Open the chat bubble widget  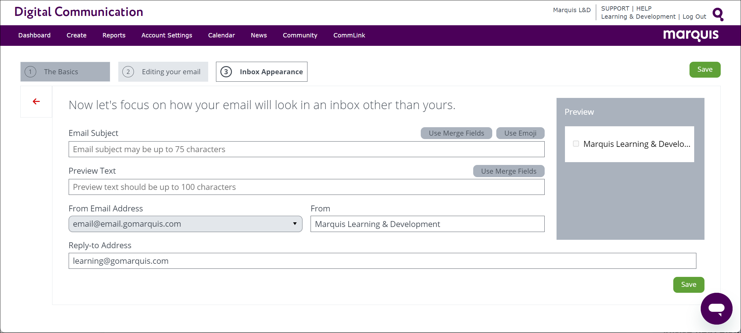tap(716, 308)
